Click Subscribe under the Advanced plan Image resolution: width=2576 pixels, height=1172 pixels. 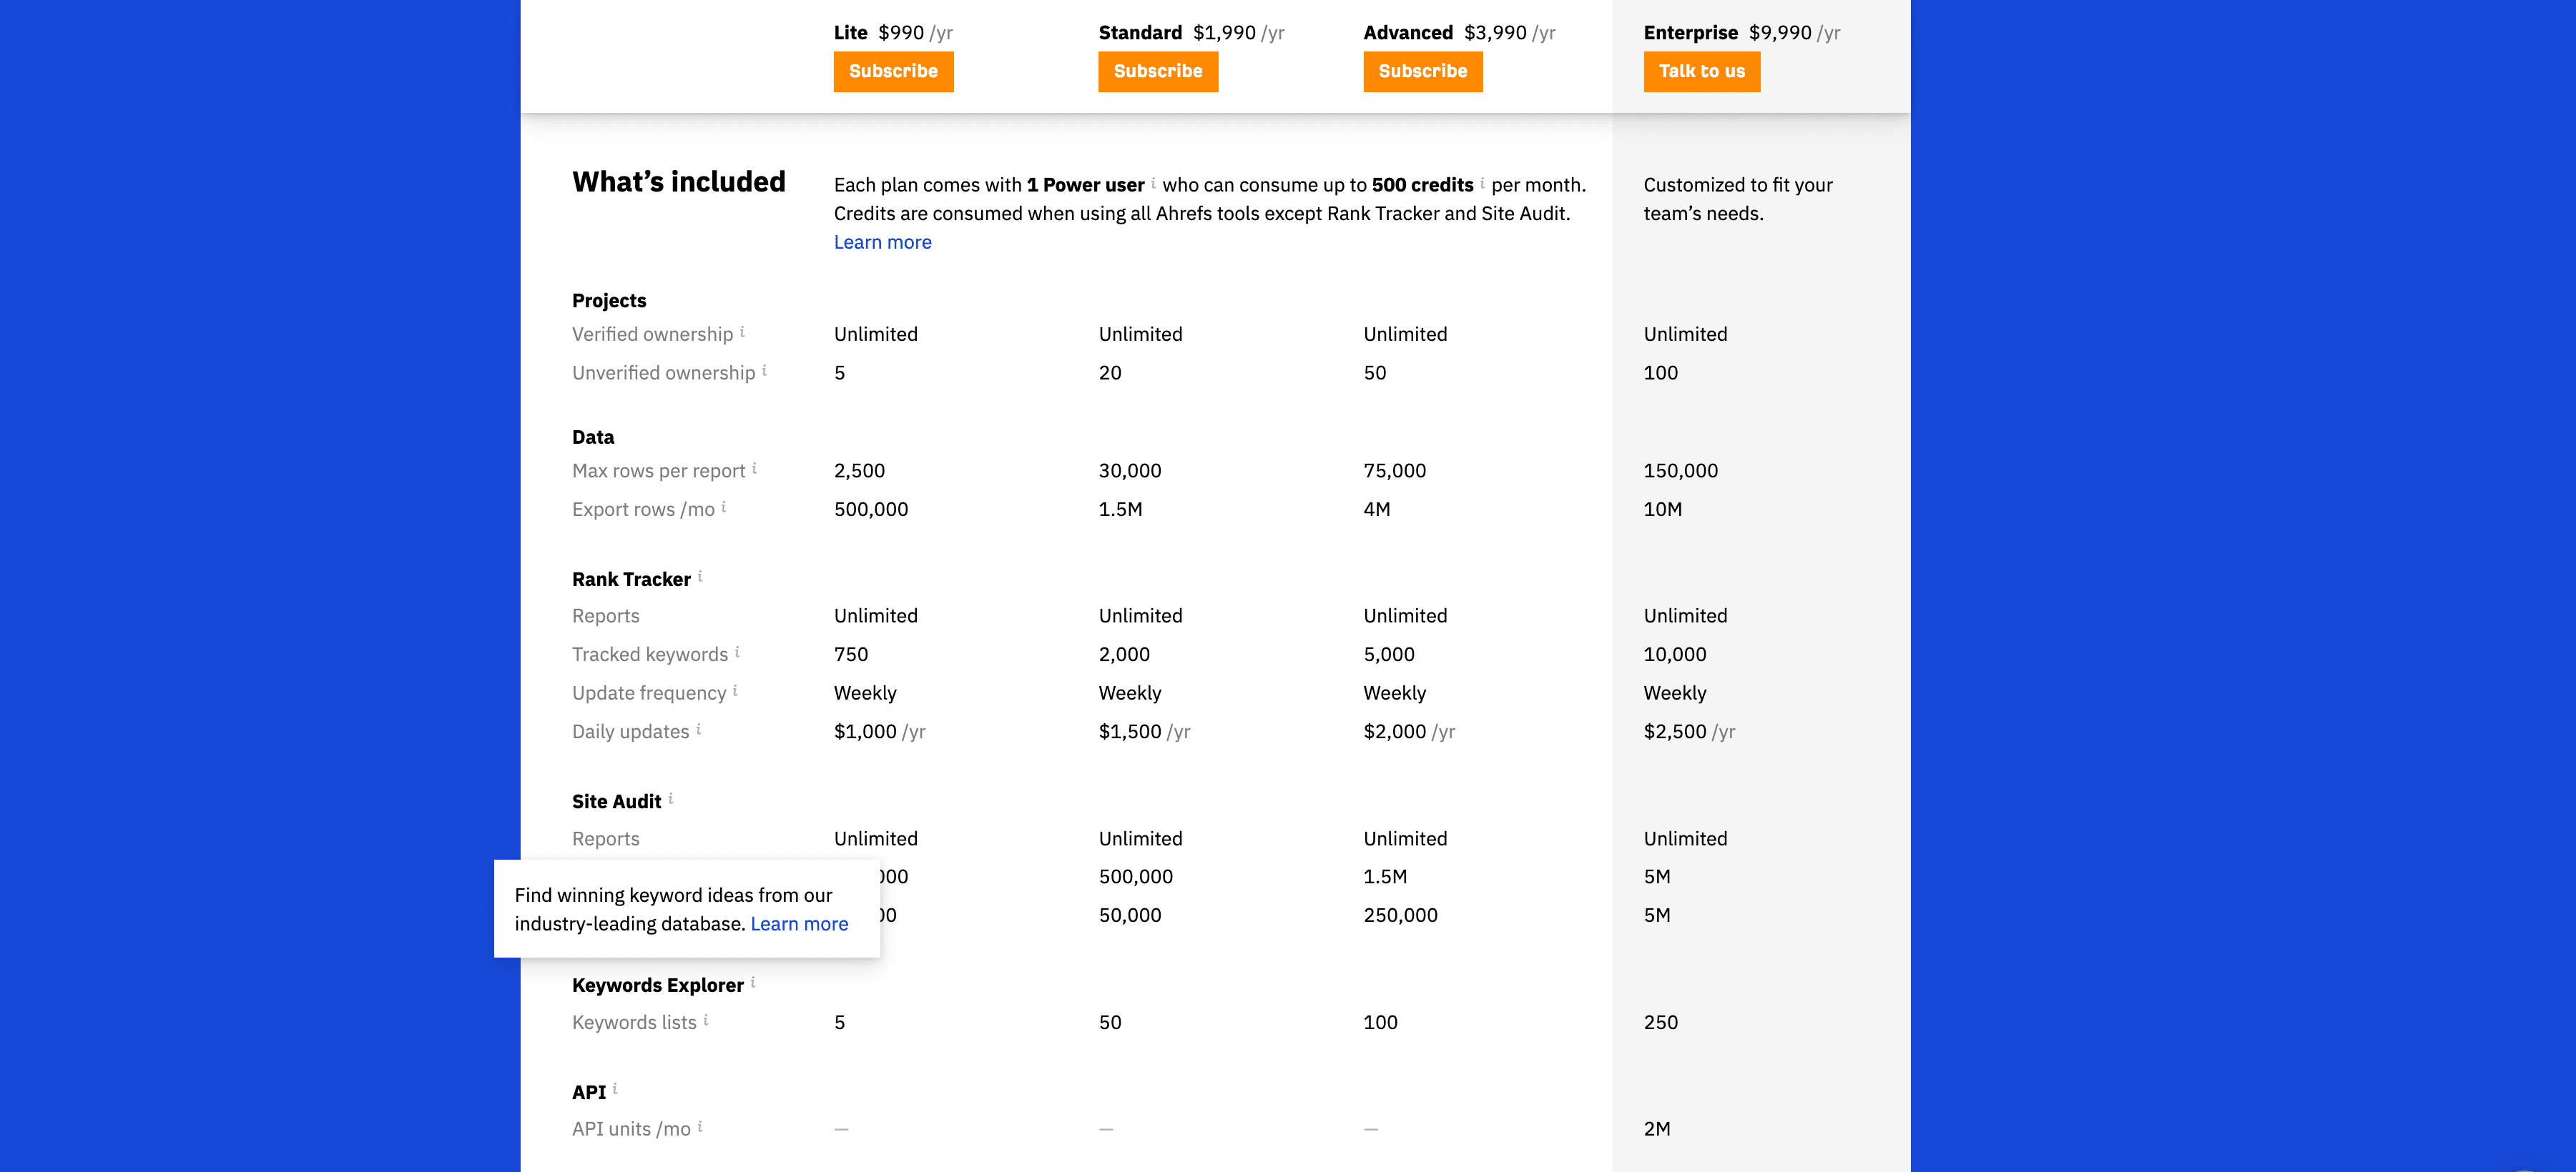click(x=1423, y=71)
